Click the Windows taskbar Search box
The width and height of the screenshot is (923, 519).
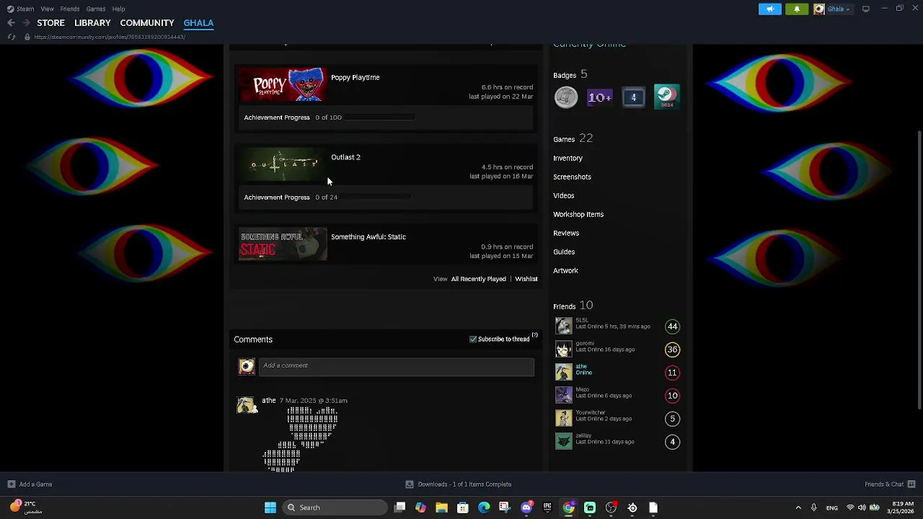tap(335, 507)
